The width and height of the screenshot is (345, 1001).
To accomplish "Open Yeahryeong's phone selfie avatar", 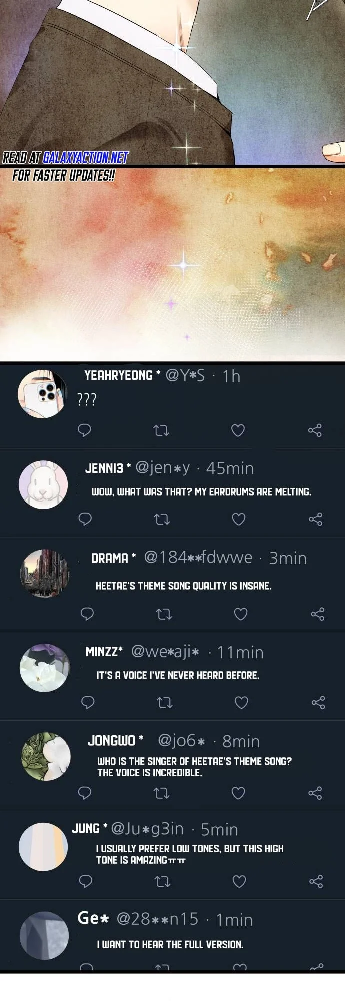I will click(42, 394).
